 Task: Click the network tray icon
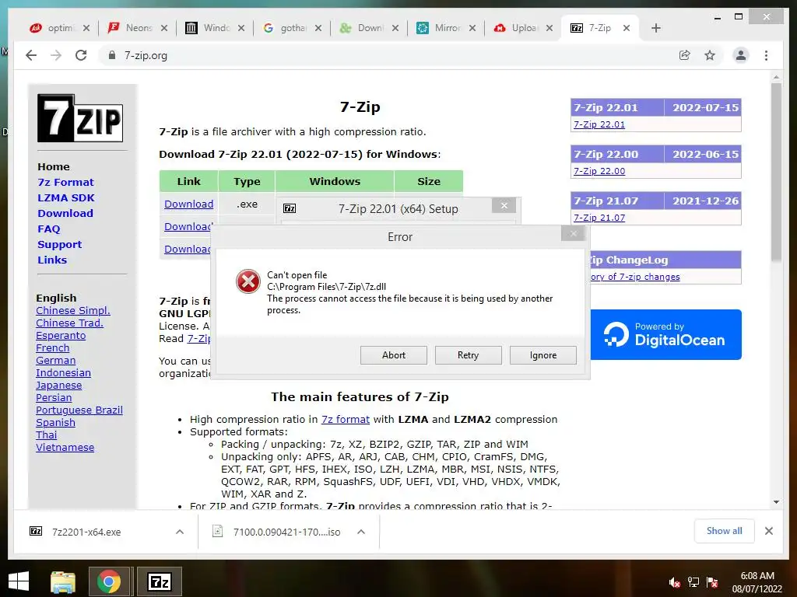click(693, 582)
